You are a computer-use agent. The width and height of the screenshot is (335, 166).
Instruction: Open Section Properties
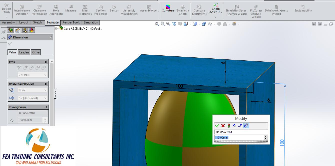click(101, 10)
